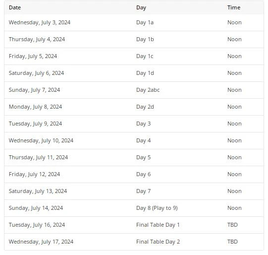Click Noon time in Day 1b row
Screen dimensions: 268x255
click(x=234, y=39)
